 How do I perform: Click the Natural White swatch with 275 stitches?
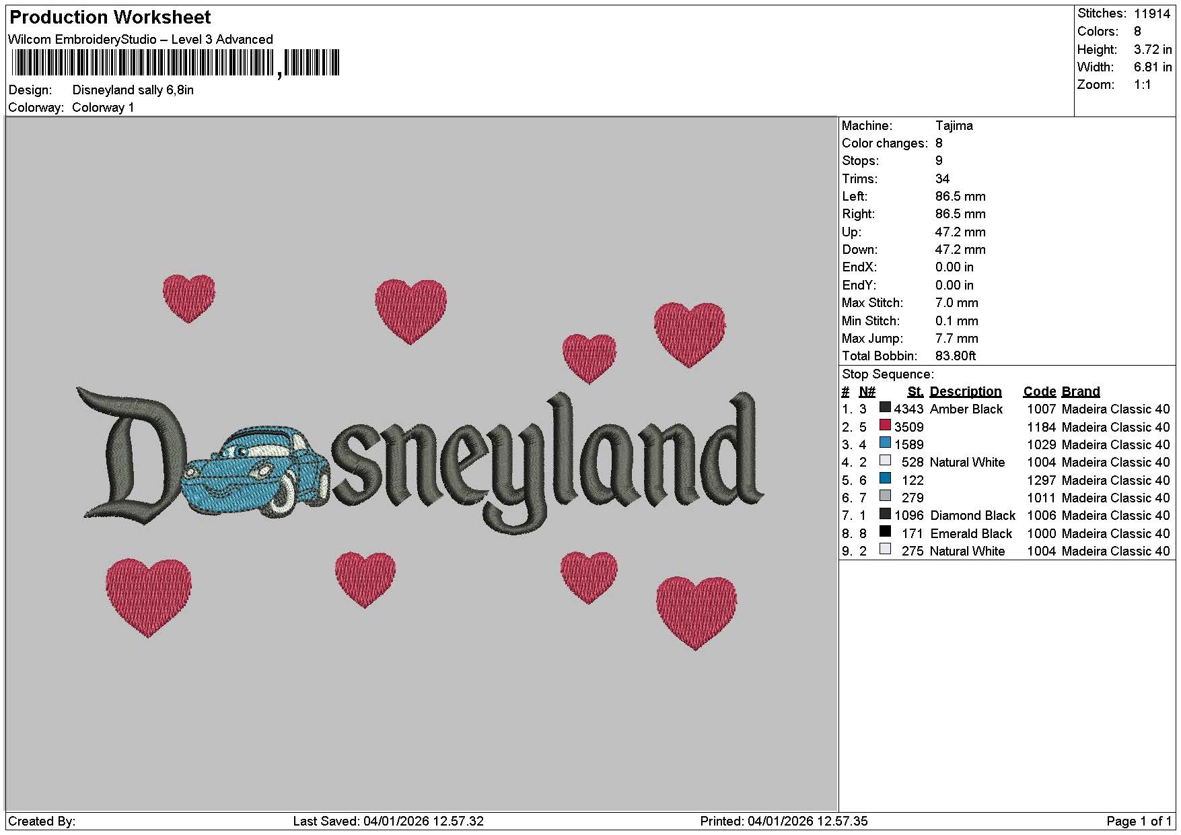885,549
